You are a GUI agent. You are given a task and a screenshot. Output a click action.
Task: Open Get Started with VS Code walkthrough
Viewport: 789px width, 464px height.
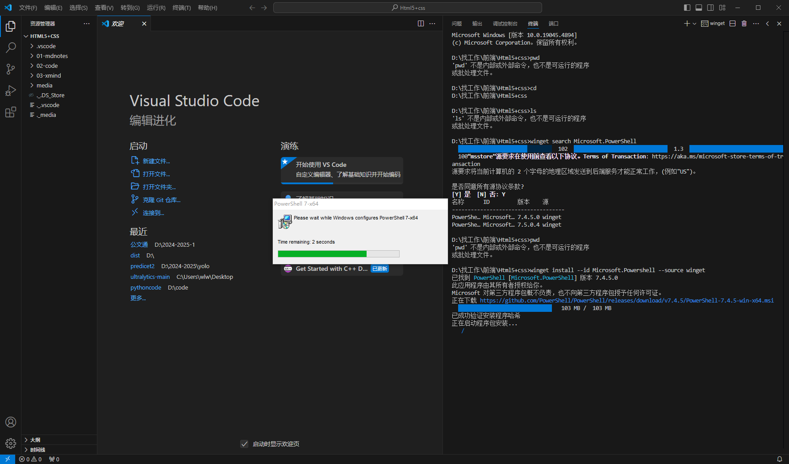[342, 170]
